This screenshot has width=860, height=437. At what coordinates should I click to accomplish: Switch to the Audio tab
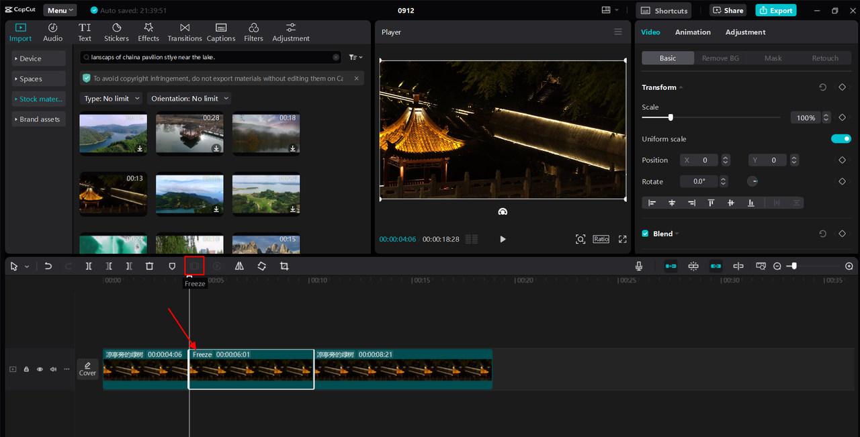tap(53, 32)
